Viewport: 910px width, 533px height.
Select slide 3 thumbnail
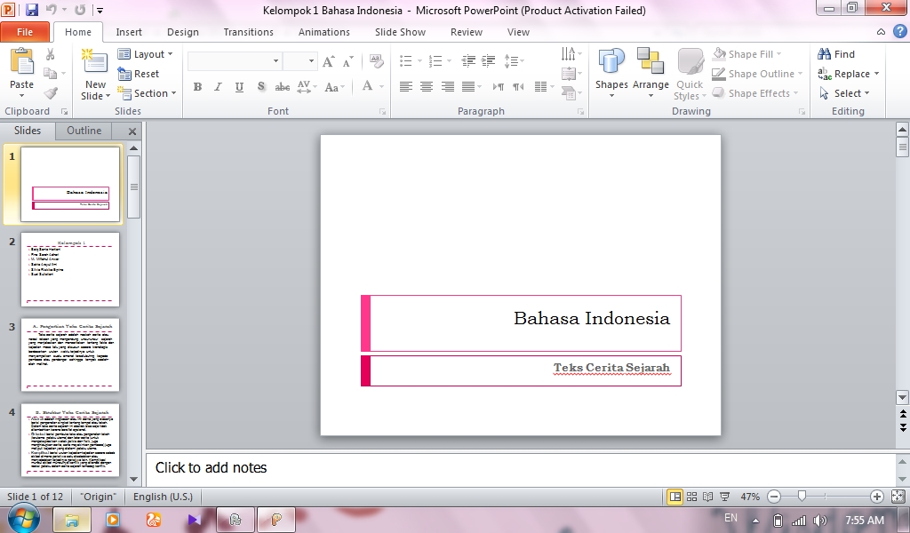pos(69,354)
